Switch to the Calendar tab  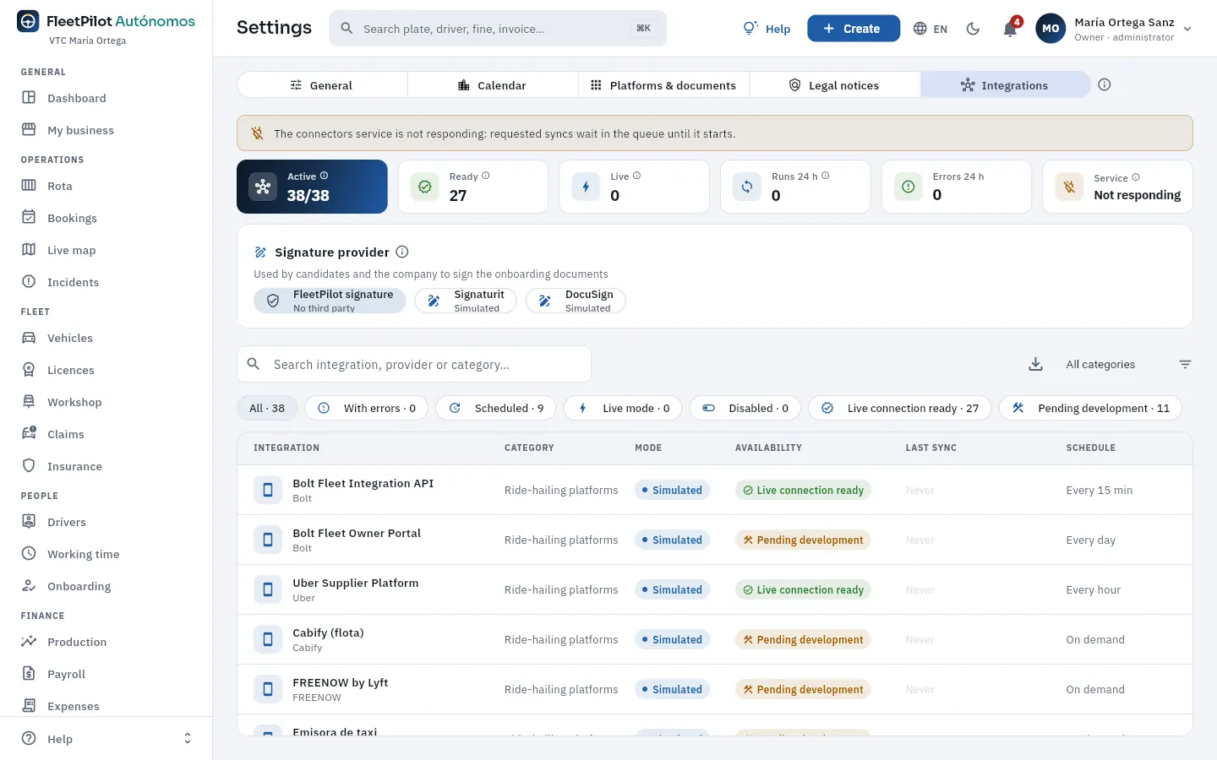tap(493, 85)
